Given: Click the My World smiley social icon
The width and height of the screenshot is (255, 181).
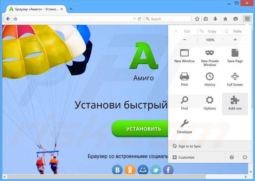Looking at the screenshot, I should click(x=143, y=170).
